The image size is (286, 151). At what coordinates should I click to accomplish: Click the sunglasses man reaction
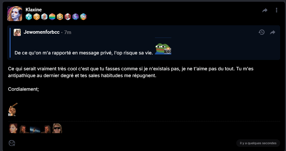[57, 128]
